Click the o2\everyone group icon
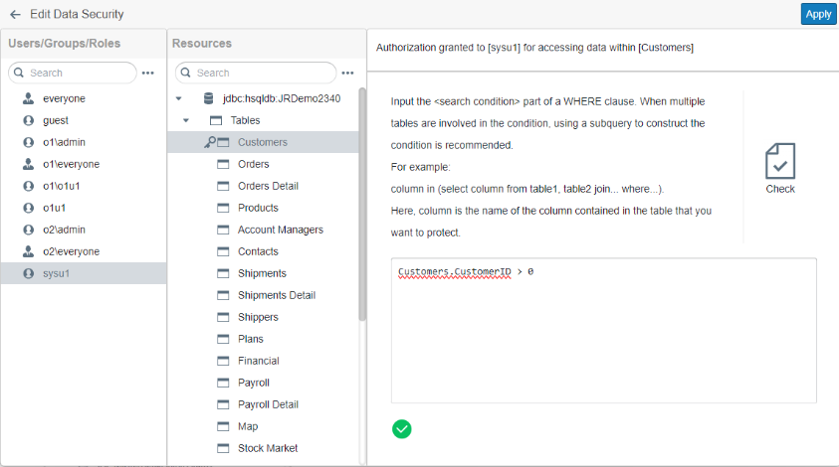The height and width of the screenshot is (467, 839). click(x=28, y=251)
